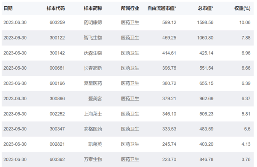
Task: Select the name 凯莱英
Action: (95, 144)
